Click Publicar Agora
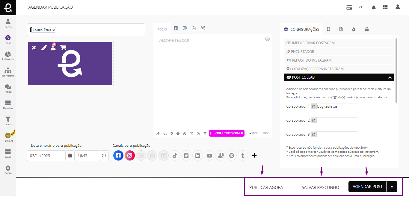Screen dimensions: 409x197 coord(266,187)
